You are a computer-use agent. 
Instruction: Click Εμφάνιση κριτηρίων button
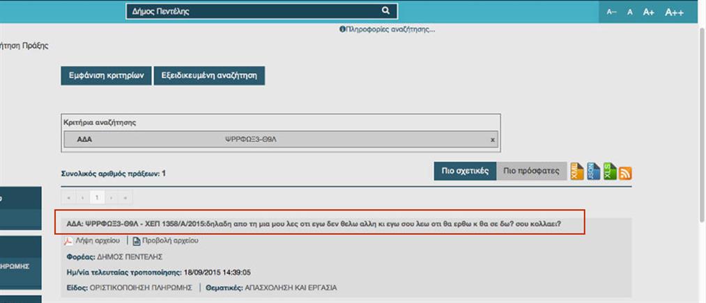pos(105,76)
